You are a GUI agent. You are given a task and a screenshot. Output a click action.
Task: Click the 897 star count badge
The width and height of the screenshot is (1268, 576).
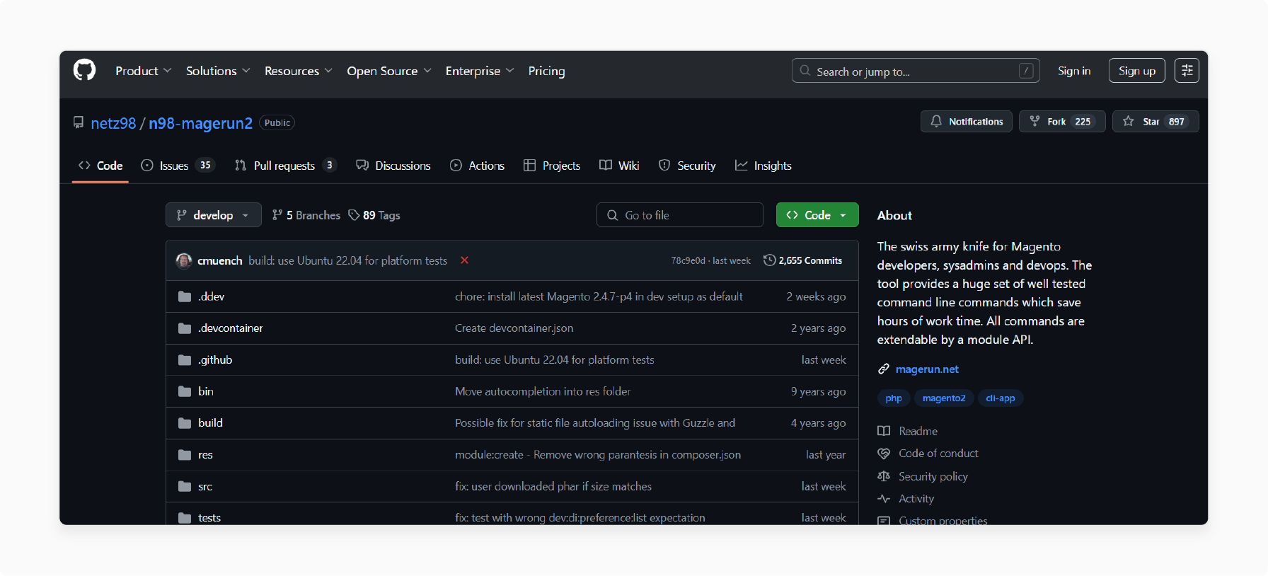[x=1176, y=122]
